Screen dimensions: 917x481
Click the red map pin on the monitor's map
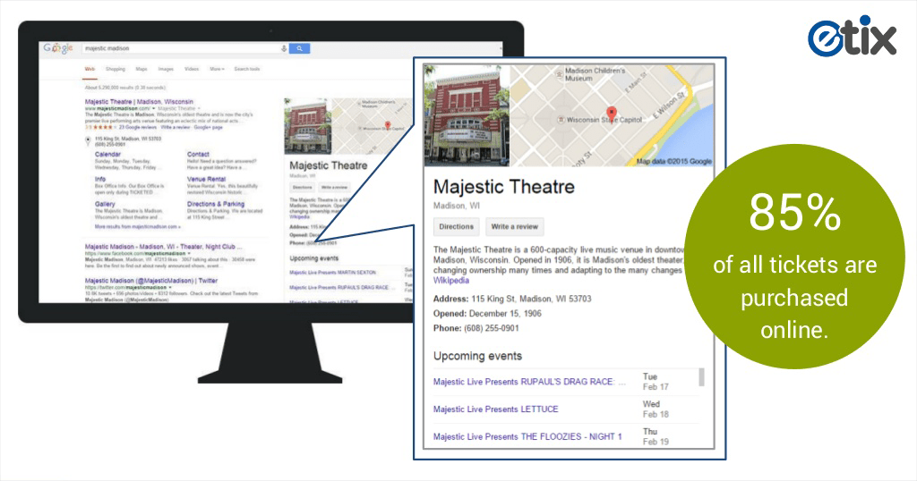(x=387, y=125)
